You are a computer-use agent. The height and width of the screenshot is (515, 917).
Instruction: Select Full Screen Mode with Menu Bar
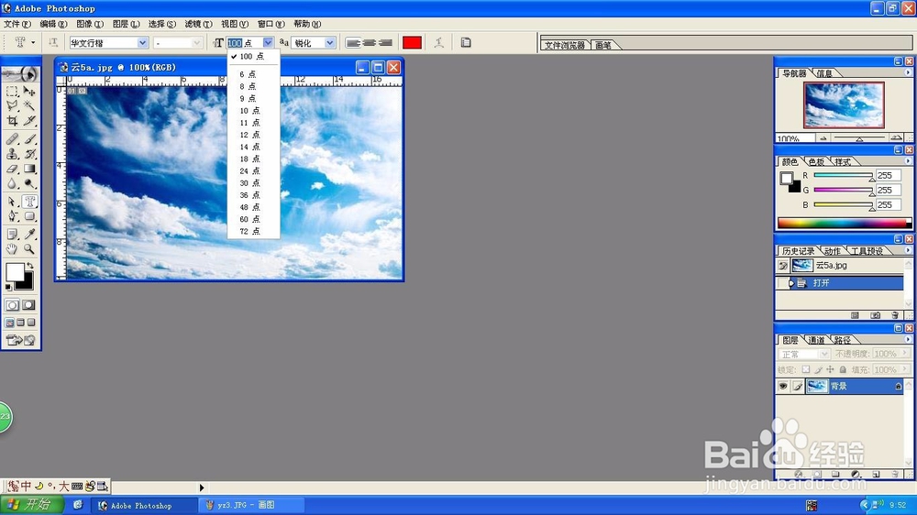pos(20,323)
